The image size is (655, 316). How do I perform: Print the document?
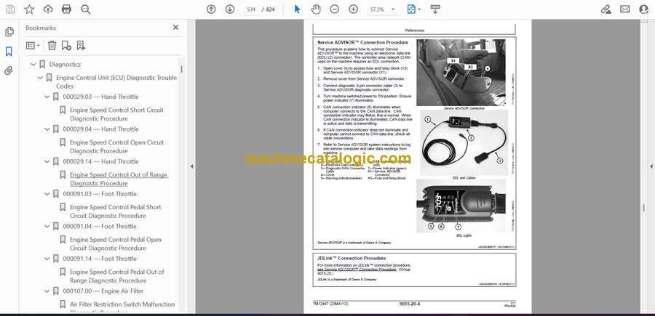coord(66,9)
